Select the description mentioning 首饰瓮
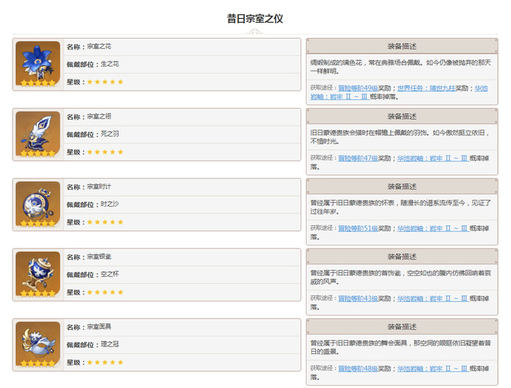 400,277
